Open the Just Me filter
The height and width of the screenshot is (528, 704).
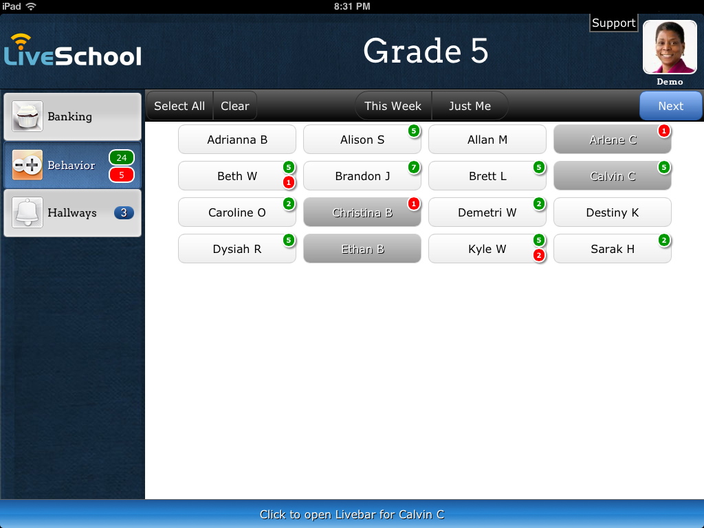point(470,106)
